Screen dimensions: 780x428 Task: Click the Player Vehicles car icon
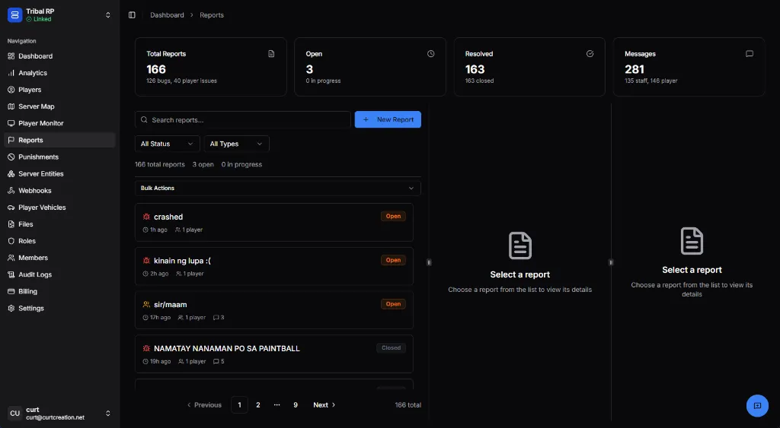pos(11,208)
